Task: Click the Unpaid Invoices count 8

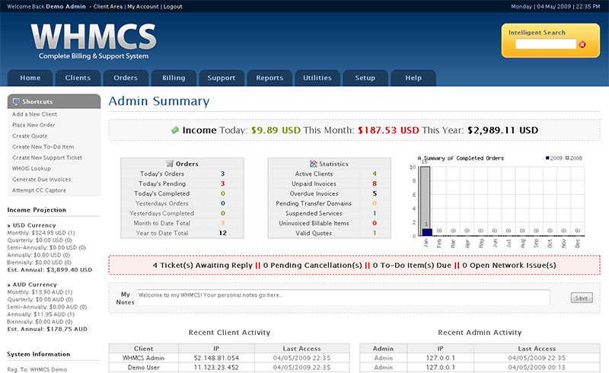Action: (375, 183)
